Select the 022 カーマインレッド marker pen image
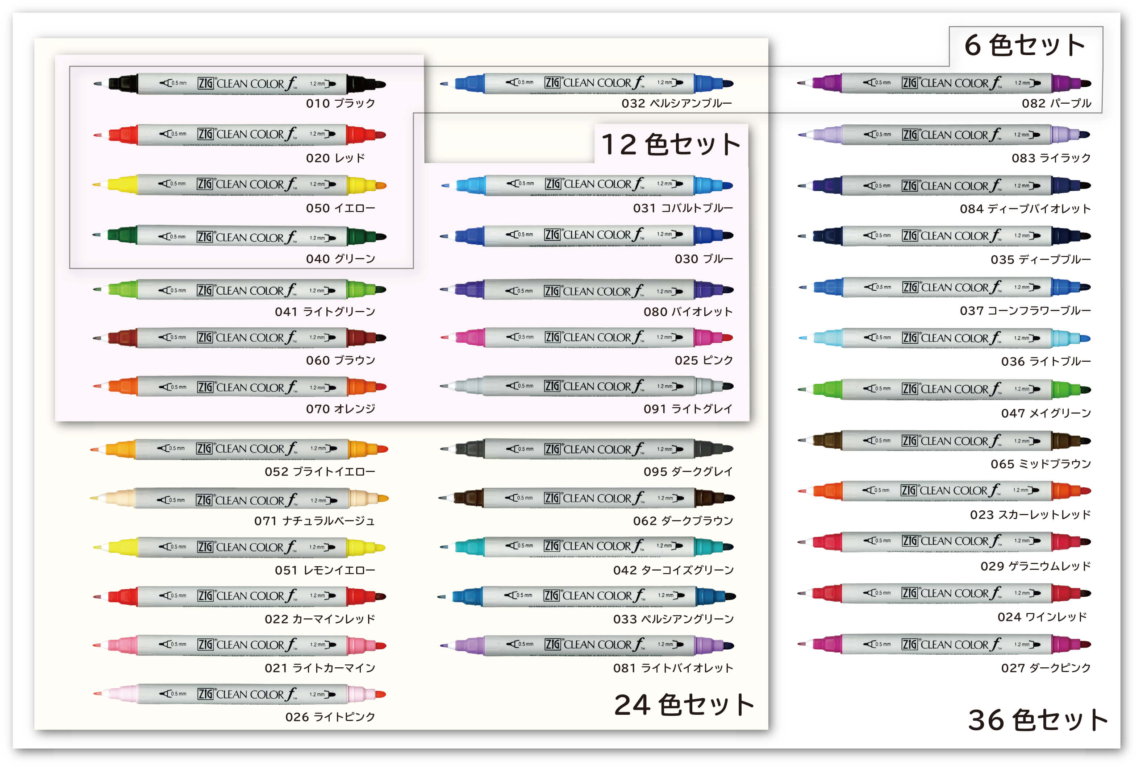 pyautogui.click(x=239, y=596)
